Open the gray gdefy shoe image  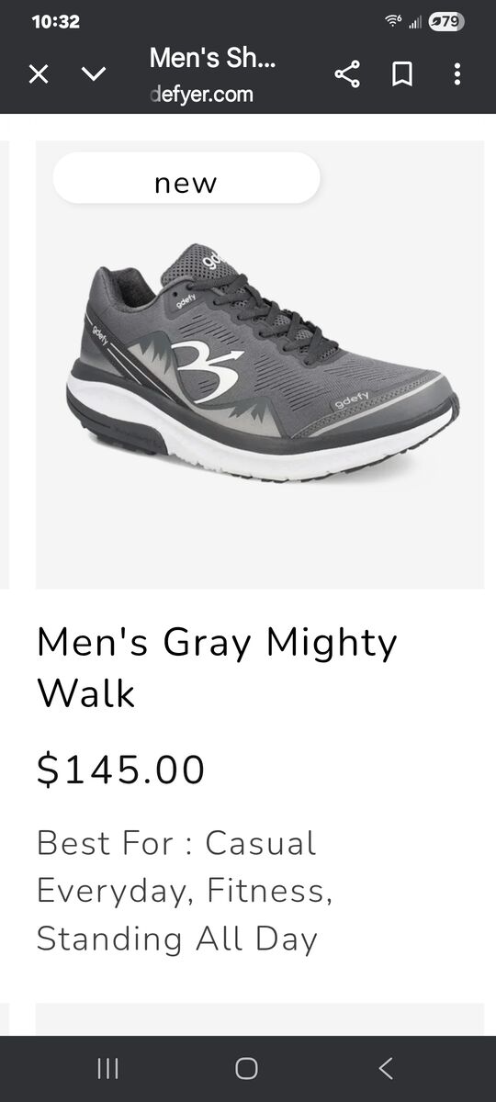coord(261,363)
